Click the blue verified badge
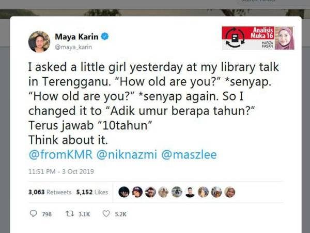 click(105, 36)
